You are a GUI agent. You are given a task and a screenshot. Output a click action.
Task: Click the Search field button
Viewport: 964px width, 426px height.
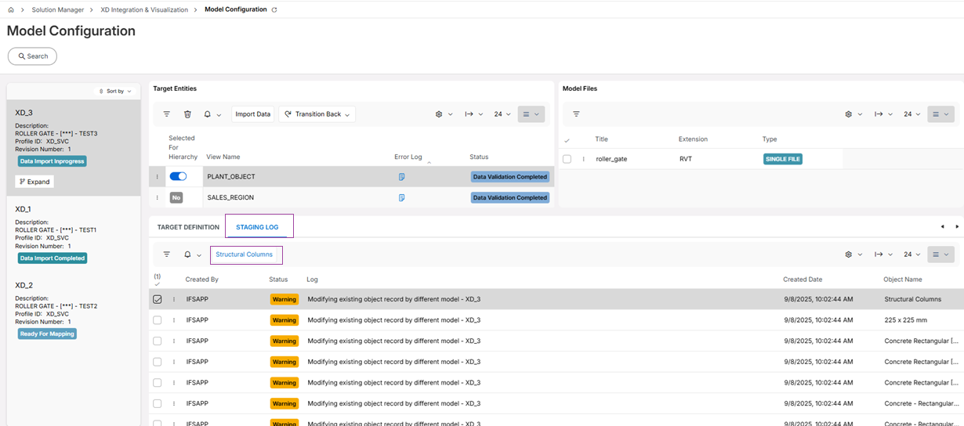(33, 56)
